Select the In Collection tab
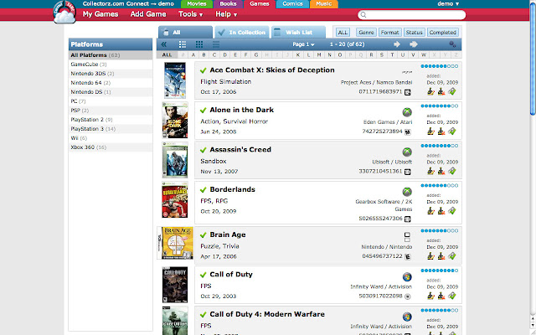Screen dimensions: 536x335 click(x=242, y=32)
